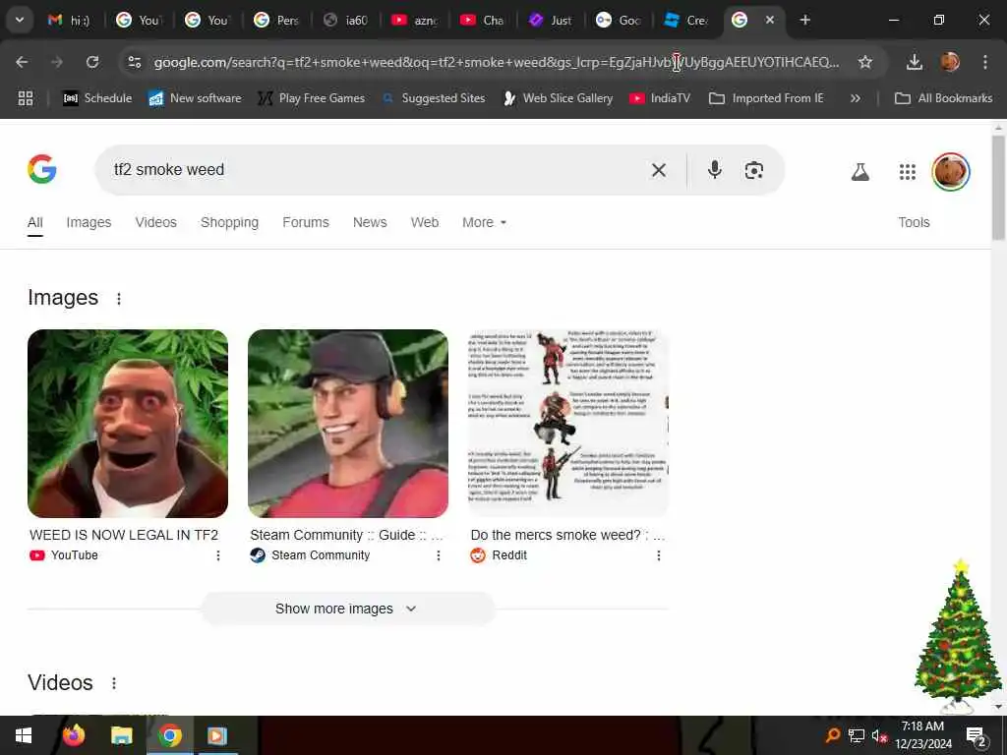
Task: Clear search text with X icon
Action: 658,170
